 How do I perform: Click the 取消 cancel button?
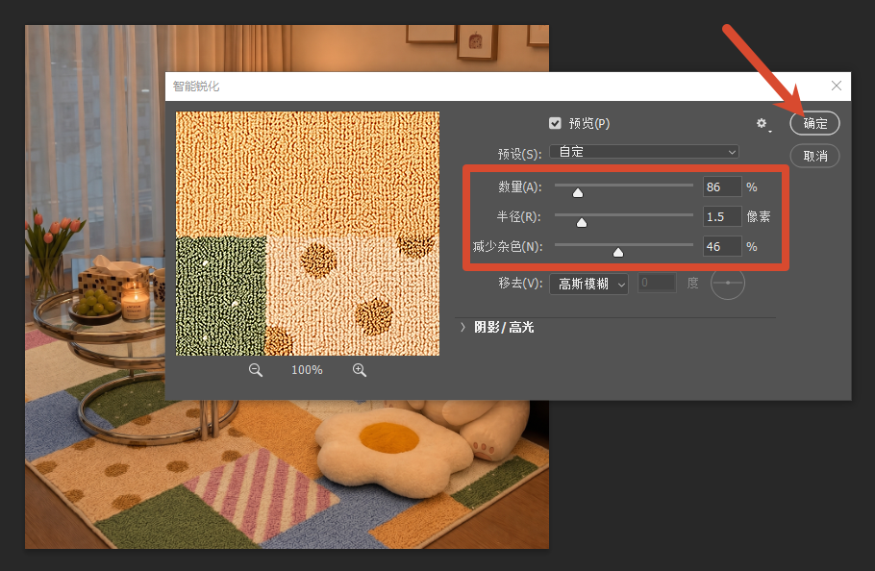pos(814,156)
